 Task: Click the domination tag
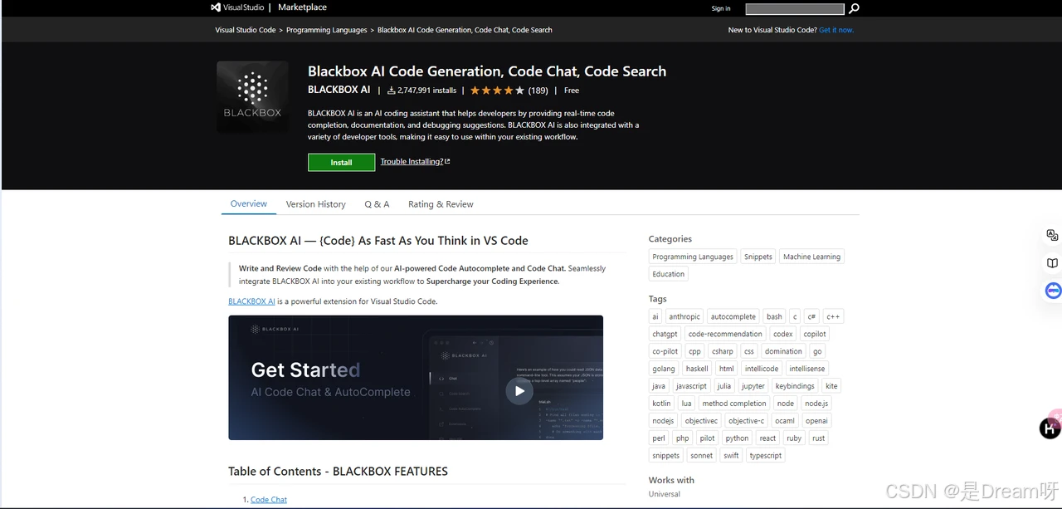click(783, 351)
